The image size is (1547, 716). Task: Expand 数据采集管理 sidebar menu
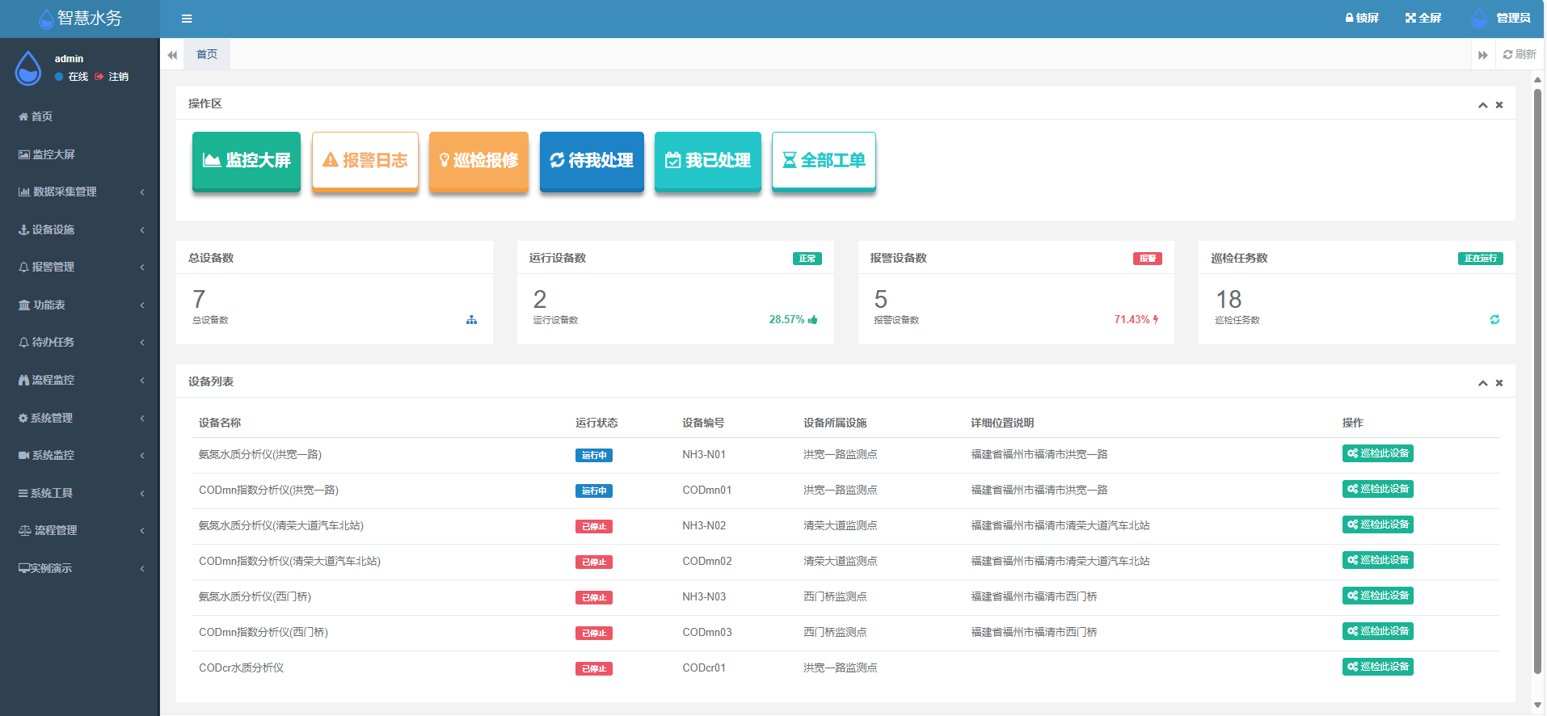click(x=79, y=192)
